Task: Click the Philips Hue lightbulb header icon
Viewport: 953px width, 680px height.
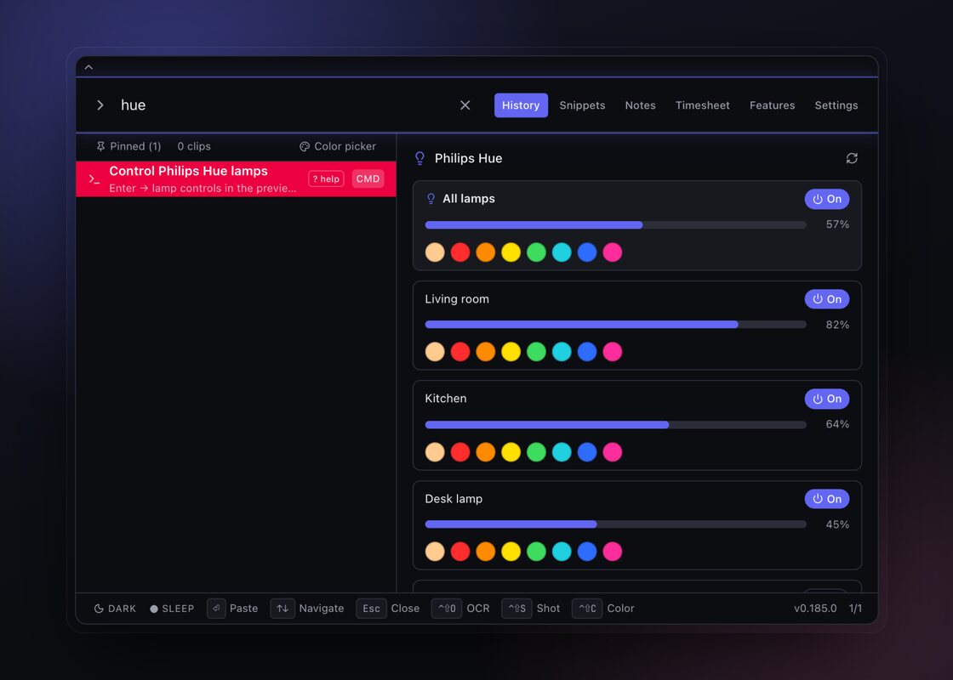Action: [419, 158]
